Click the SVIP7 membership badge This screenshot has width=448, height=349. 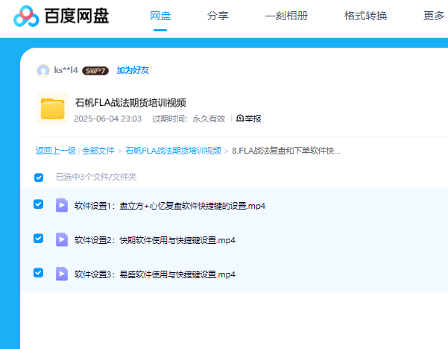(x=95, y=71)
